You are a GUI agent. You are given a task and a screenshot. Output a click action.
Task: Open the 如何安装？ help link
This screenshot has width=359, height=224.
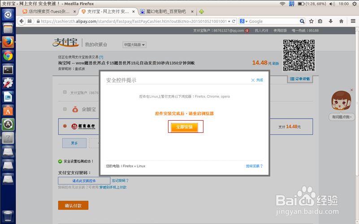coord(254,166)
